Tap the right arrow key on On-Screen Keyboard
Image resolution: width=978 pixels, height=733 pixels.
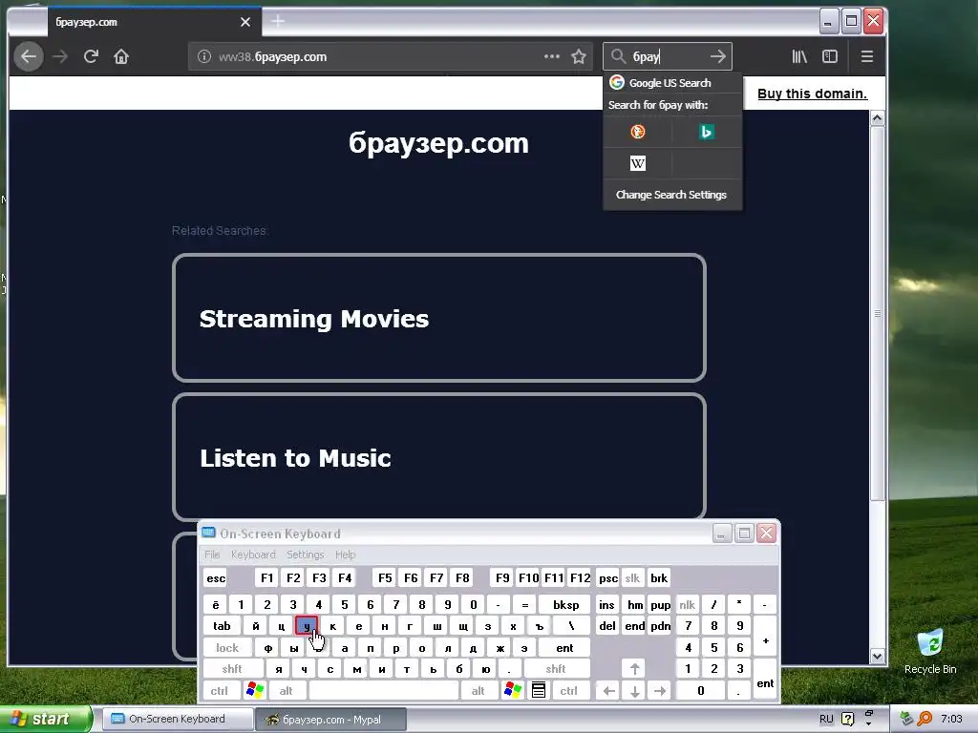pos(660,691)
